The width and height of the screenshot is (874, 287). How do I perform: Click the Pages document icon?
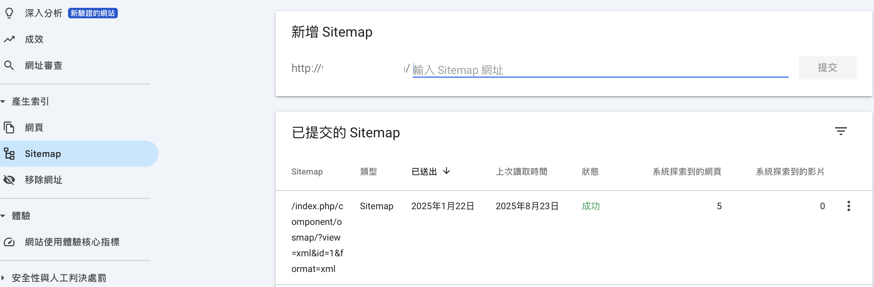(9, 127)
